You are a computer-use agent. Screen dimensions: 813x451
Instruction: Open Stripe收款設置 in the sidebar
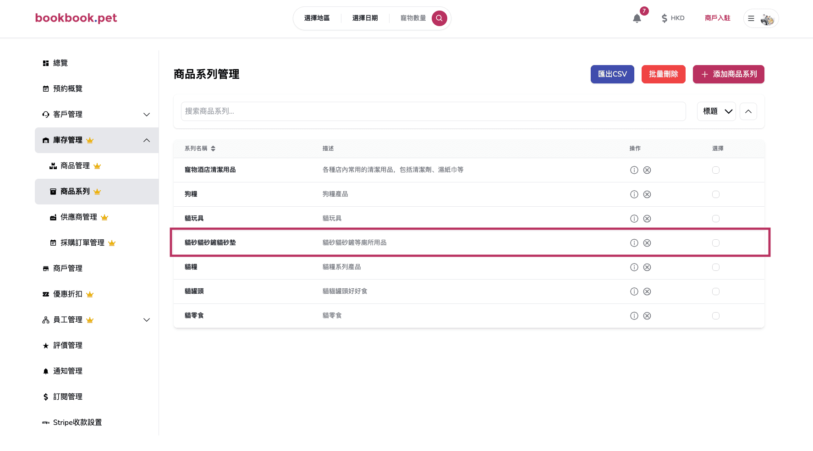(x=97, y=423)
